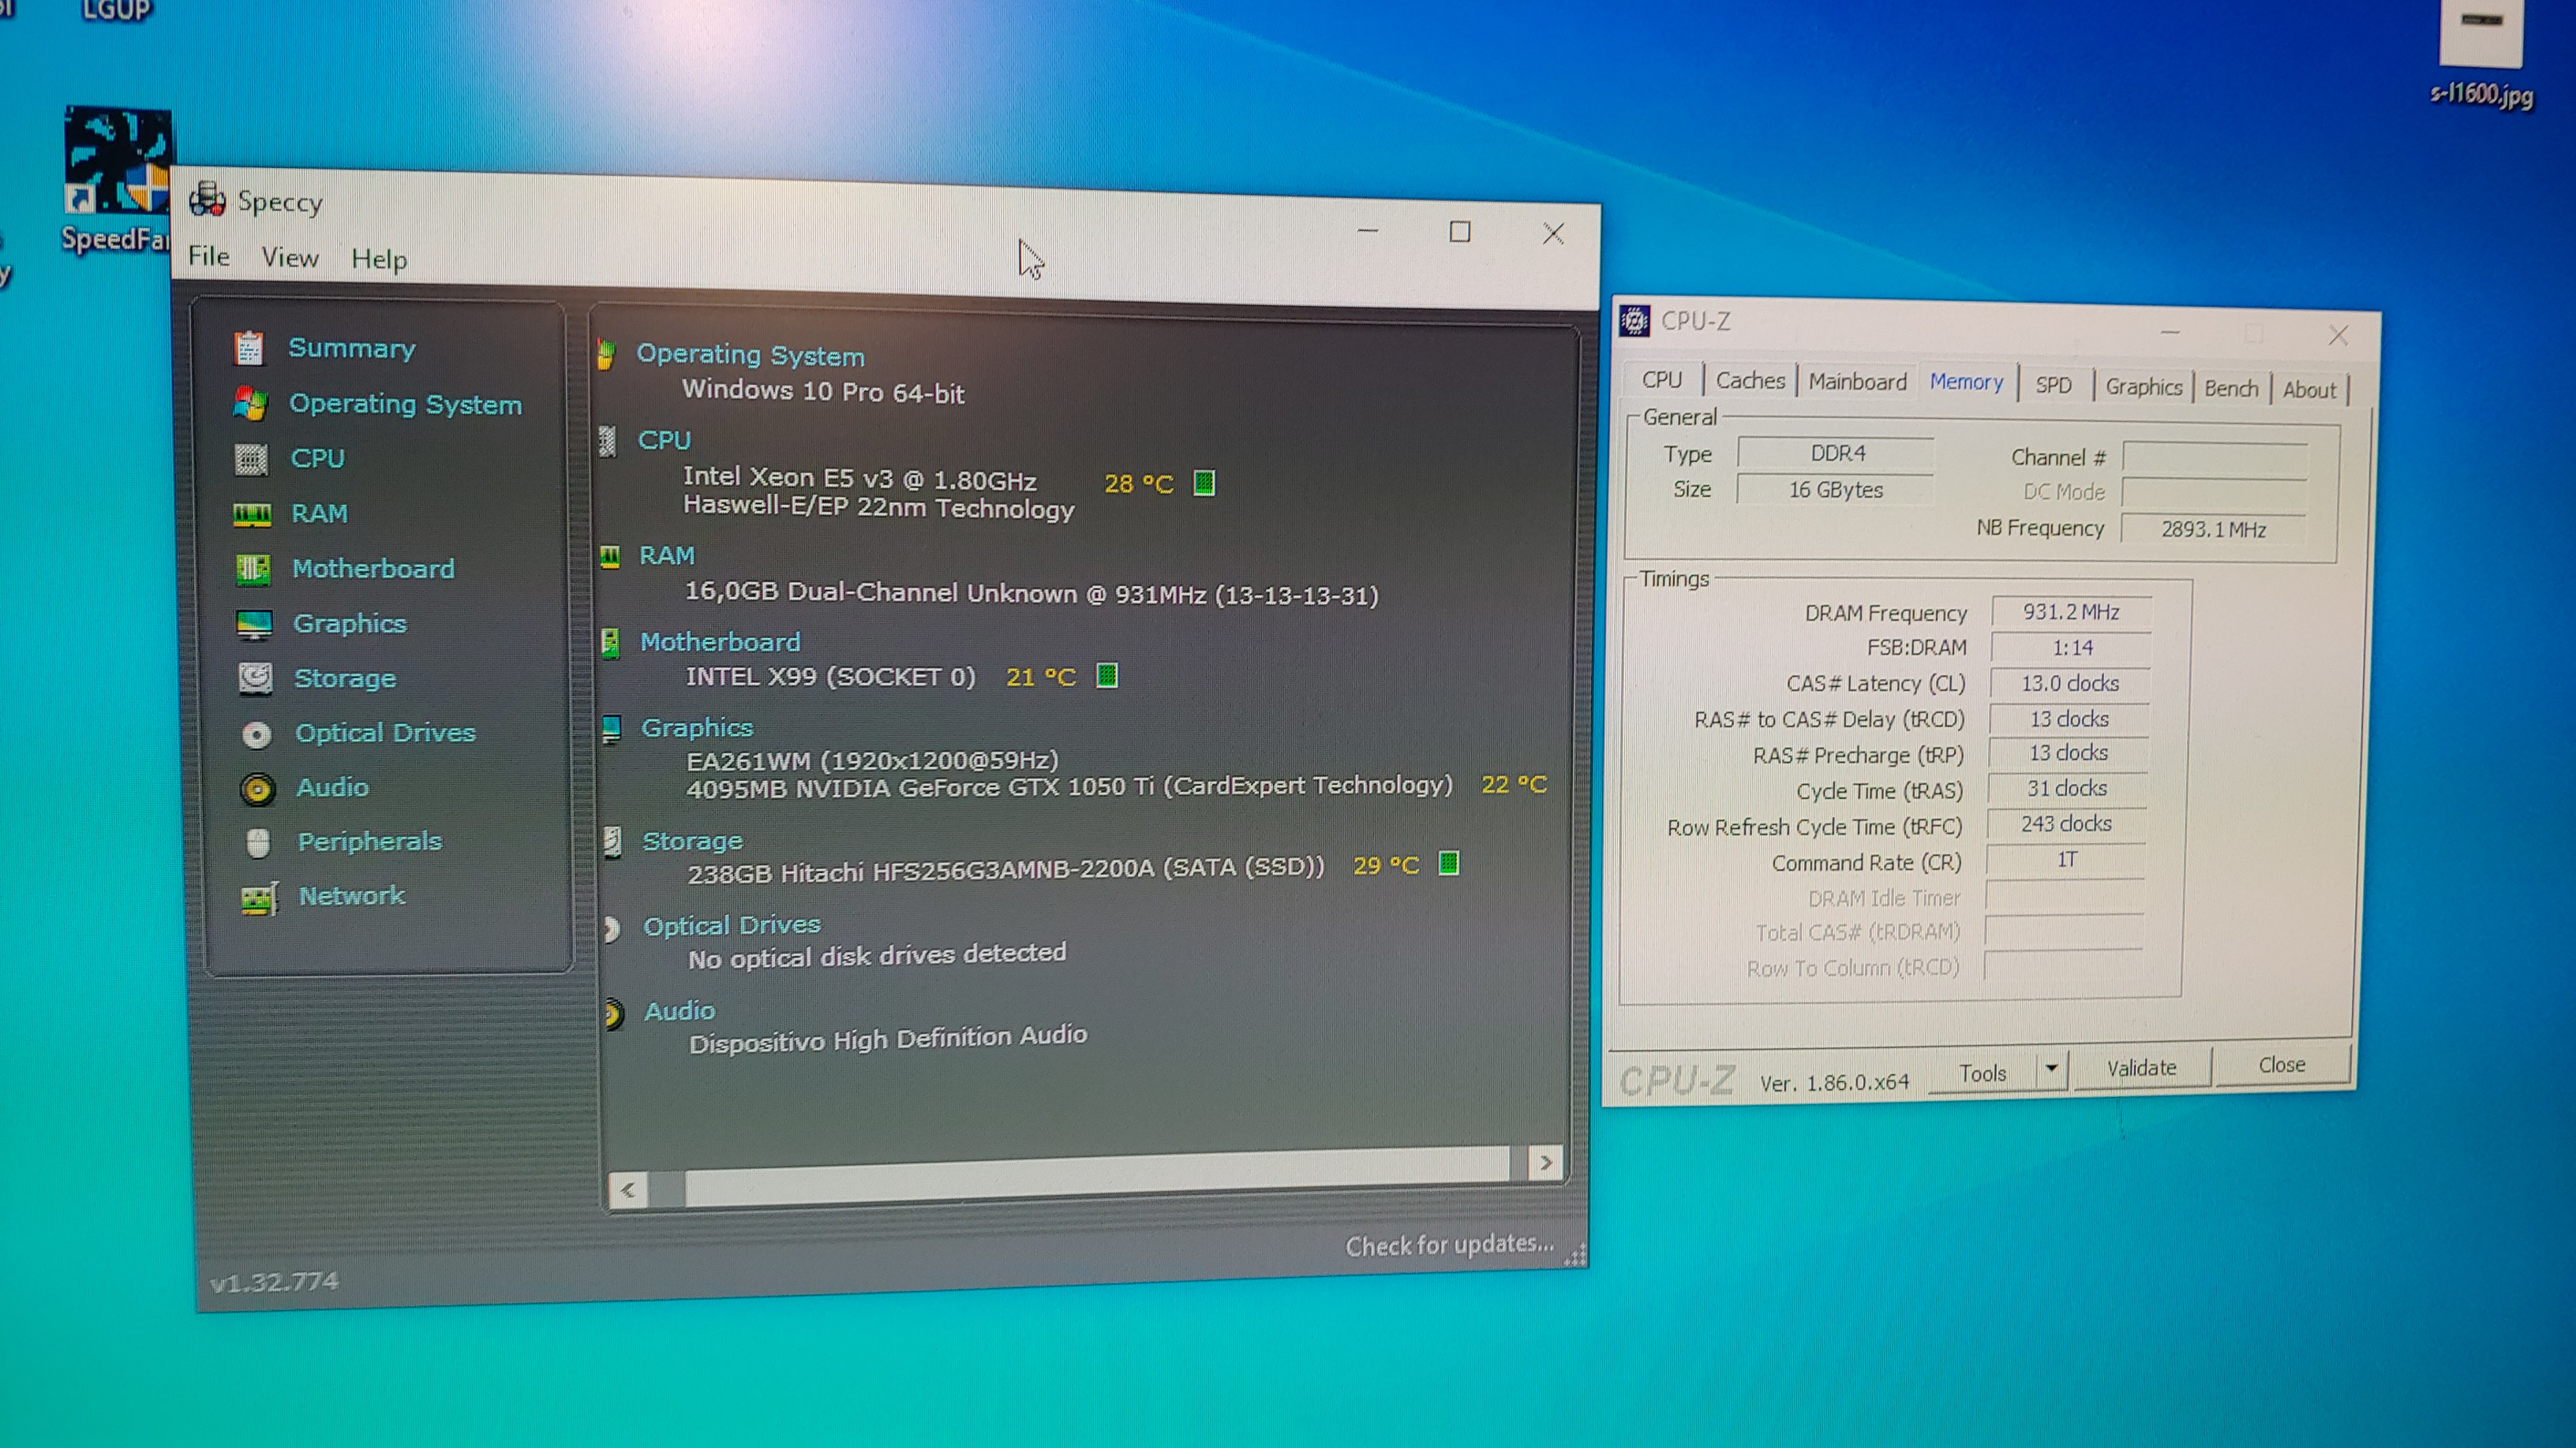Click the Audio speaker icon in sidebar
The height and width of the screenshot is (1448, 2576).
point(257,789)
